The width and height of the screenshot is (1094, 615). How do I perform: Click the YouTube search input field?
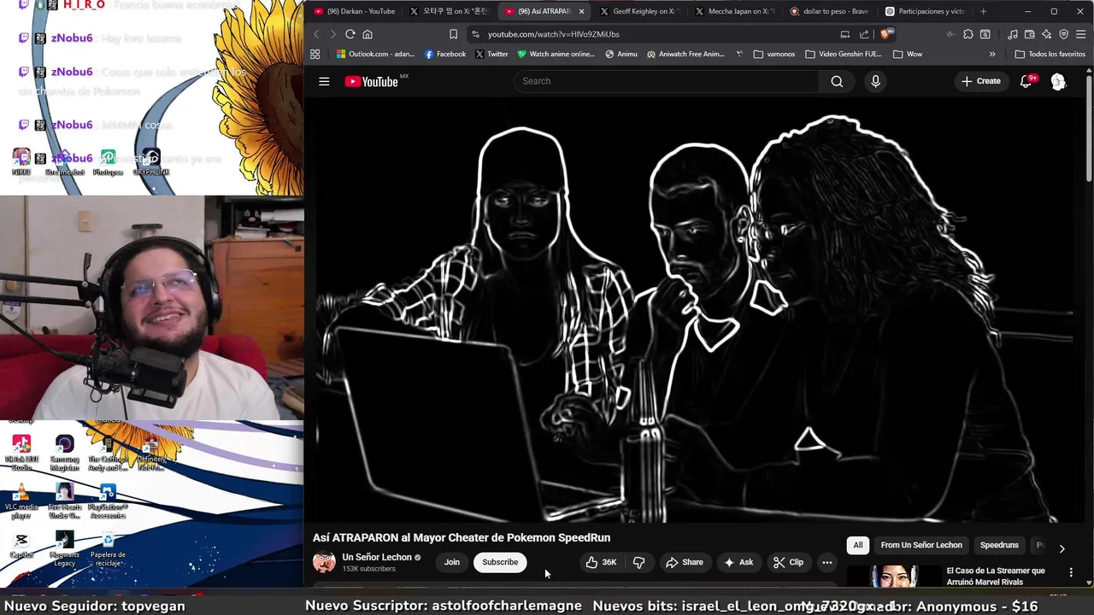667,81
